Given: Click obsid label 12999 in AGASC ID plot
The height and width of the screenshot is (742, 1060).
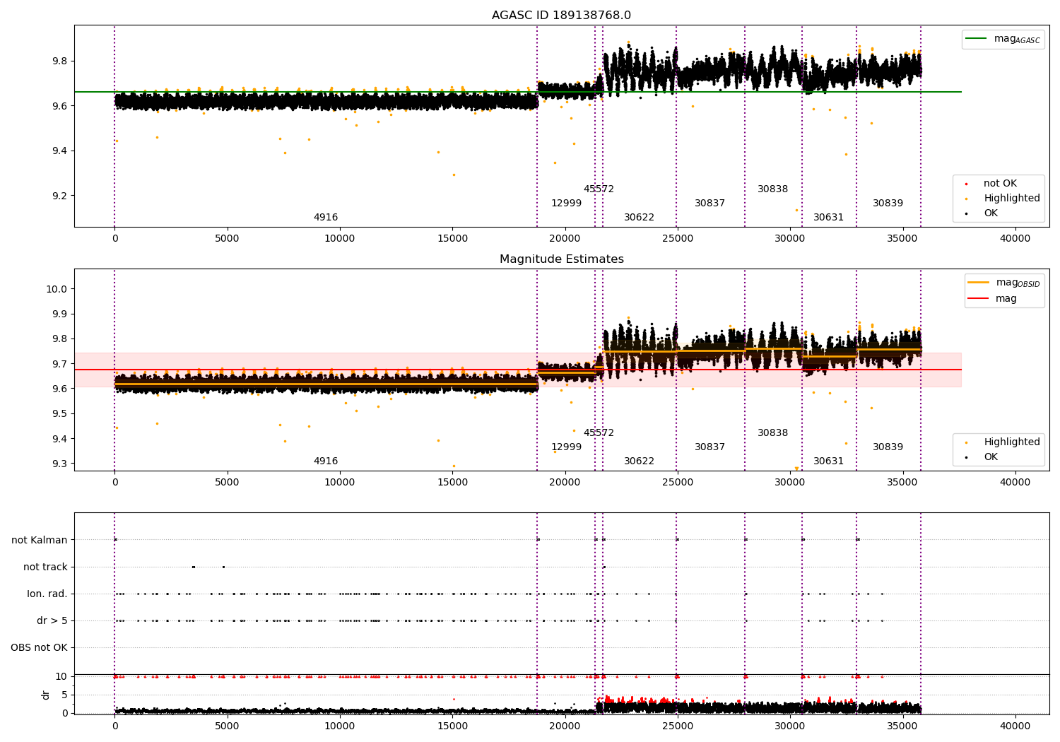Looking at the screenshot, I should pos(567,204).
